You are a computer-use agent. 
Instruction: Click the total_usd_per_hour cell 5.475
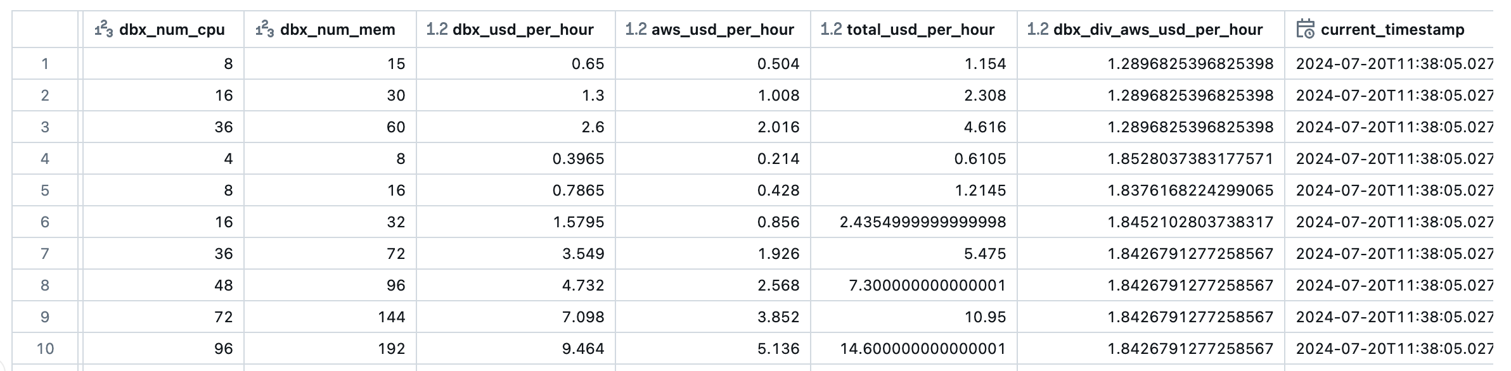914,253
